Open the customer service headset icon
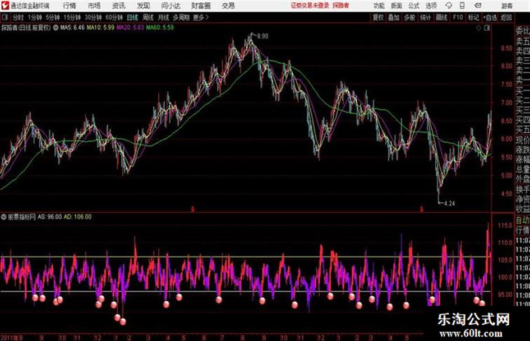The height and width of the screenshot is (341, 530). (449, 6)
